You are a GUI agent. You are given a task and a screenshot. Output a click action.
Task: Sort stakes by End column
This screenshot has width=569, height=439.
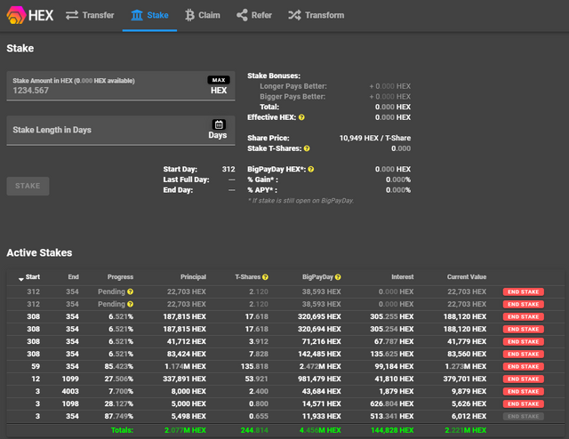click(x=73, y=277)
